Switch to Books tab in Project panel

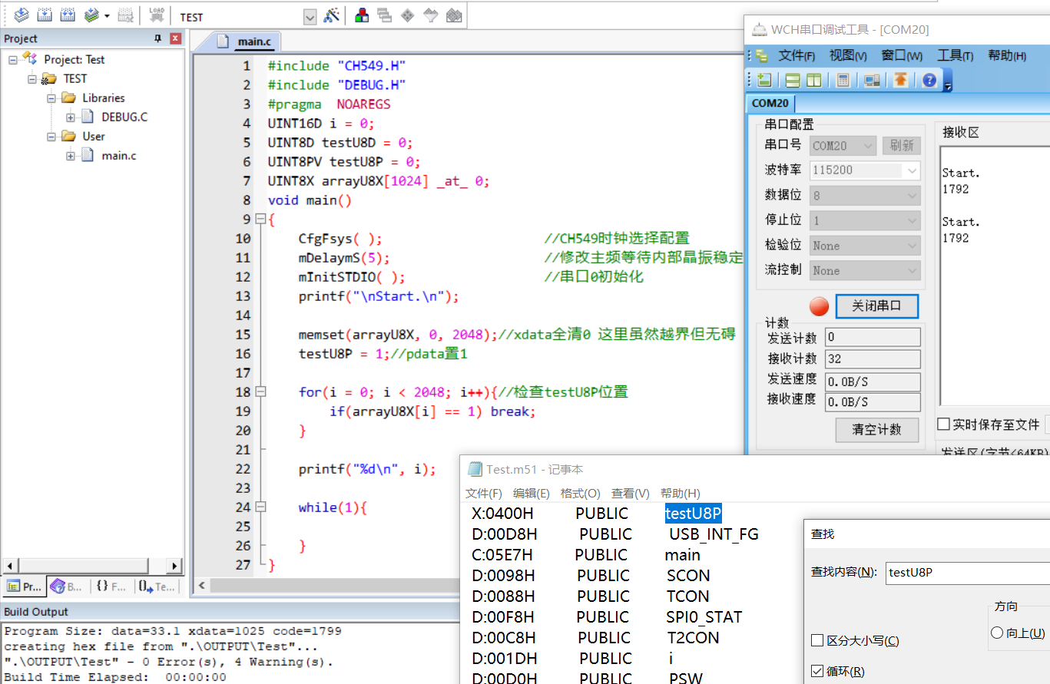[x=66, y=587]
